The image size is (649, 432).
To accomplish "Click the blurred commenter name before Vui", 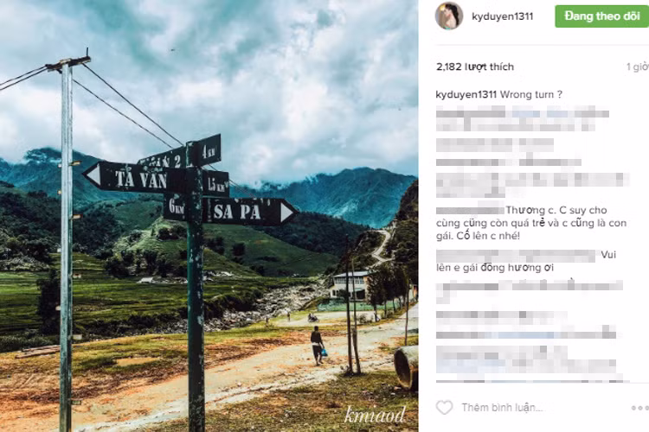I will 516,256.
